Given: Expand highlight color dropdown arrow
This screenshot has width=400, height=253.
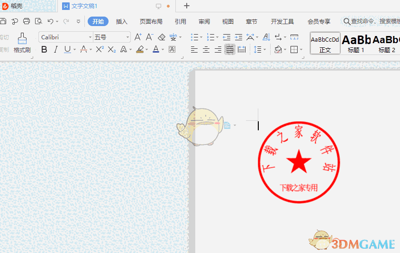Looking at the screenshot, I should (x=147, y=49).
